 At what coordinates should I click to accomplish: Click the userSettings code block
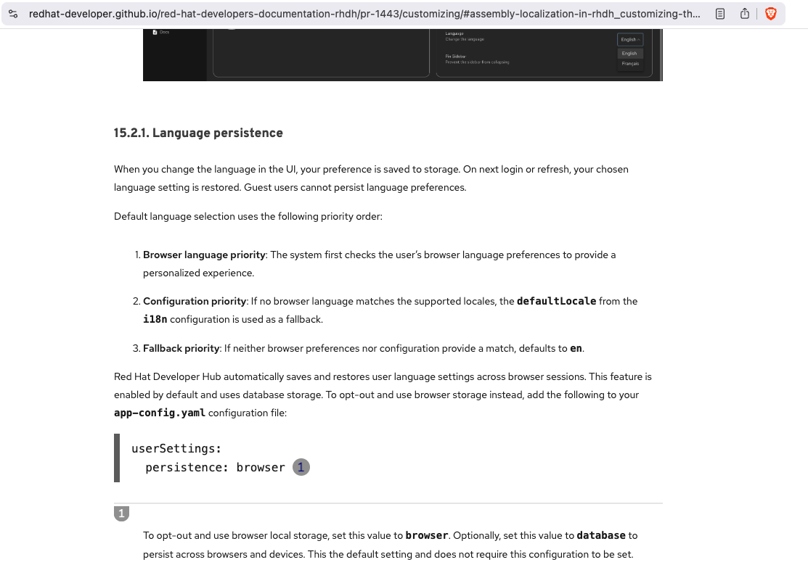pos(211,458)
